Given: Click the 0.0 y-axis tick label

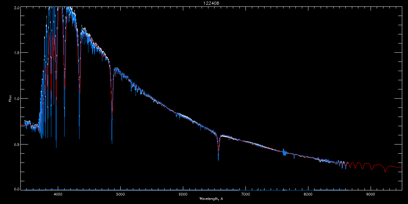Looking at the screenshot, I should (16, 188).
